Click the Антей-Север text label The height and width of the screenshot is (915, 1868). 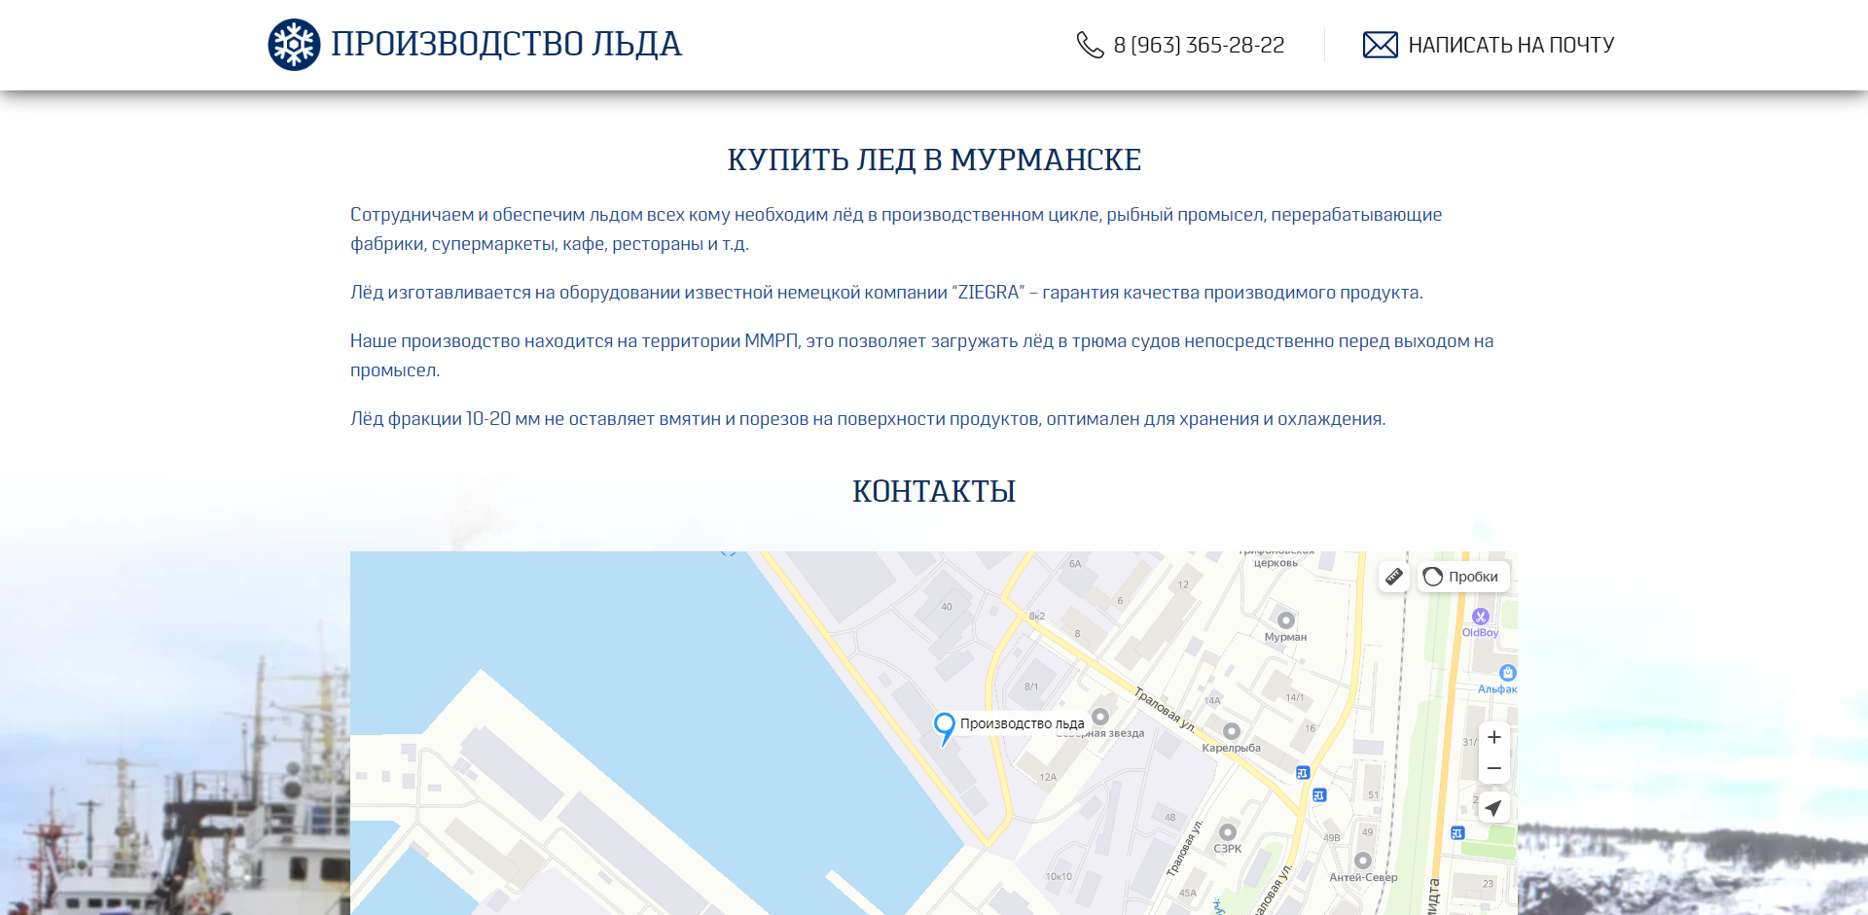(x=1363, y=877)
